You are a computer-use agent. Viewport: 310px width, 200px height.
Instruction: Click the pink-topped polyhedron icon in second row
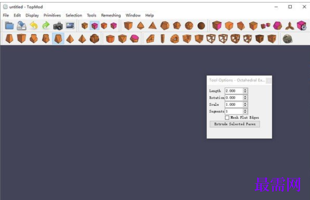134,39
